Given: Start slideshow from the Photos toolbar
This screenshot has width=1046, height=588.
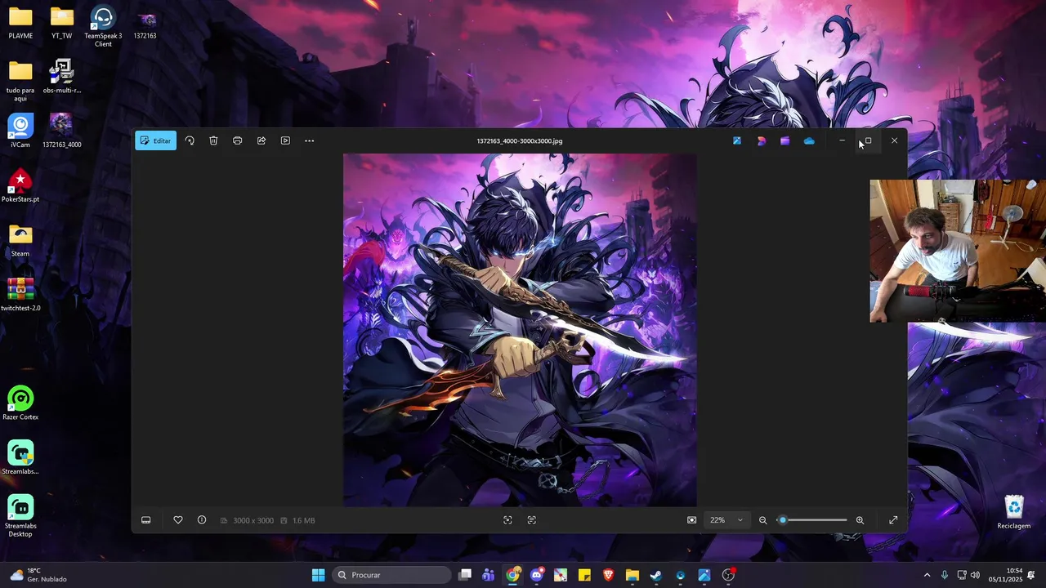Looking at the screenshot, I should 285,140.
